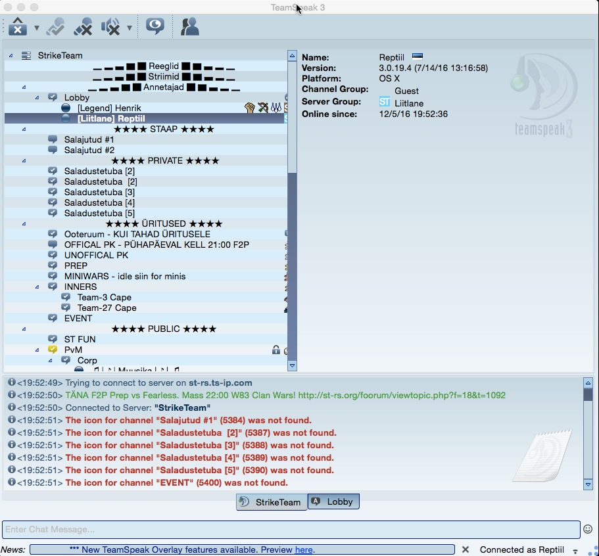
Task: Click the Team-3 Cape channel icon
Action: point(66,297)
